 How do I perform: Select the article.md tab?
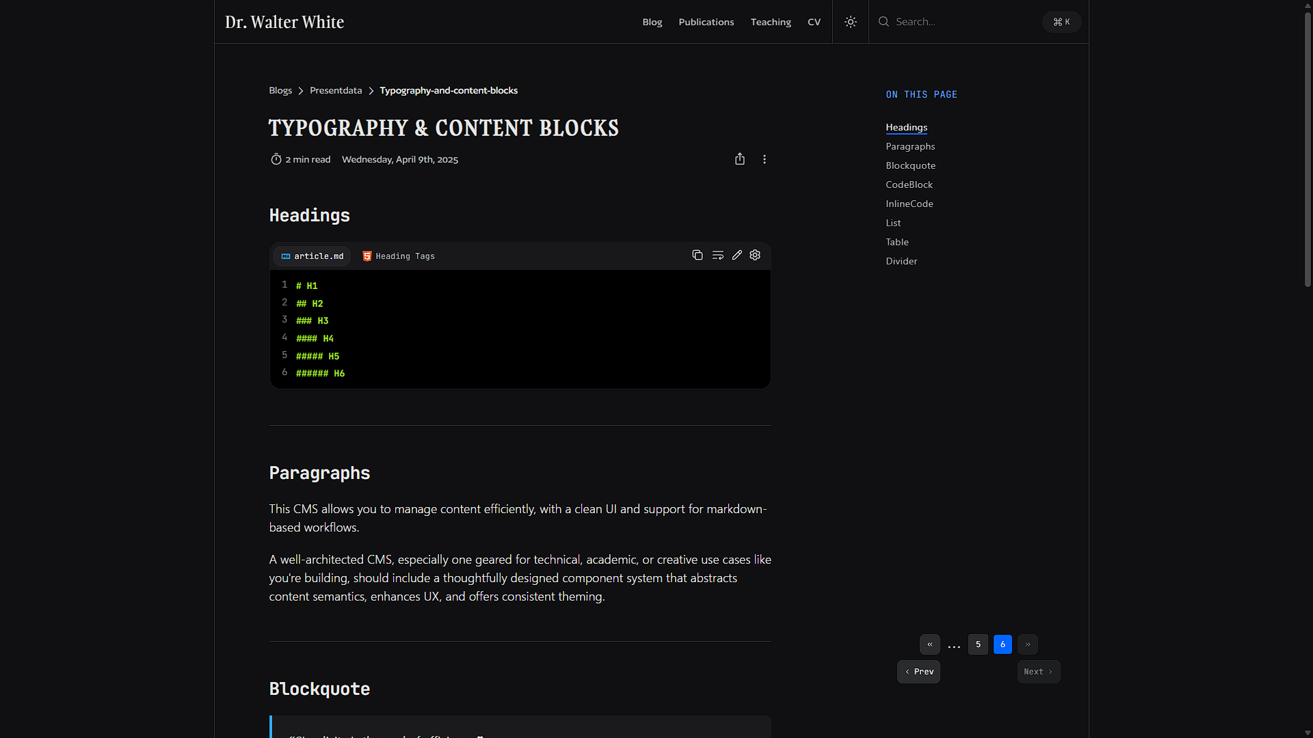313,256
